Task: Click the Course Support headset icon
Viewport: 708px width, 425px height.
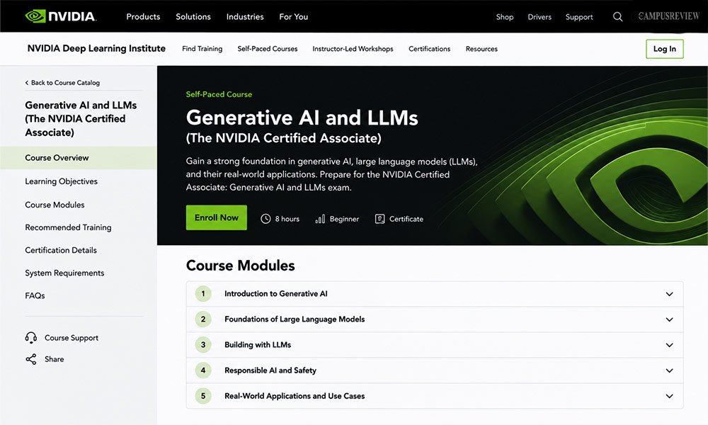Action: click(x=30, y=338)
